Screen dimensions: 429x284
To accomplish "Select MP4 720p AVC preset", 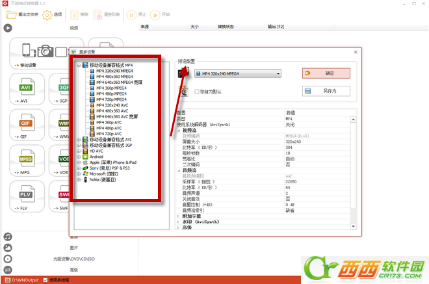I will pyautogui.click(x=109, y=134).
